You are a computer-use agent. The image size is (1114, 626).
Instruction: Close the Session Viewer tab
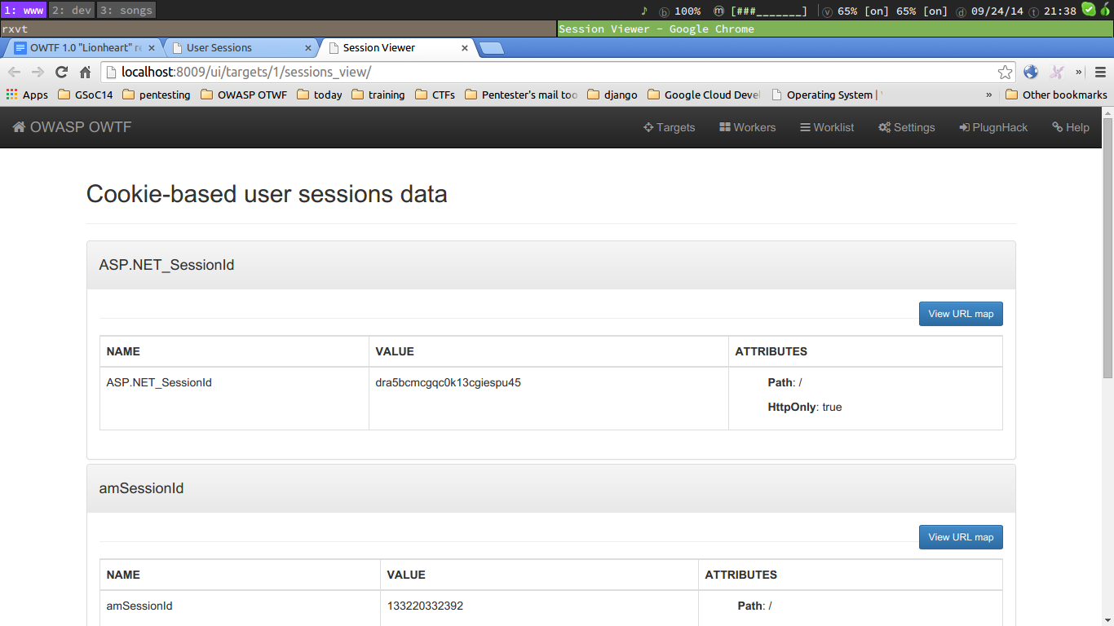(465, 48)
